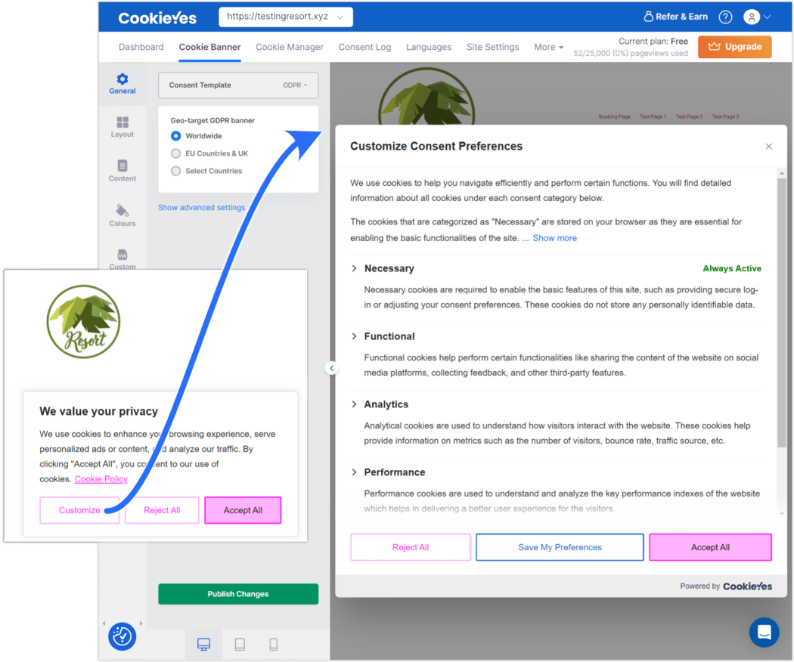
Task: Click the Powered by CookieYes logo
Action: click(x=747, y=586)
